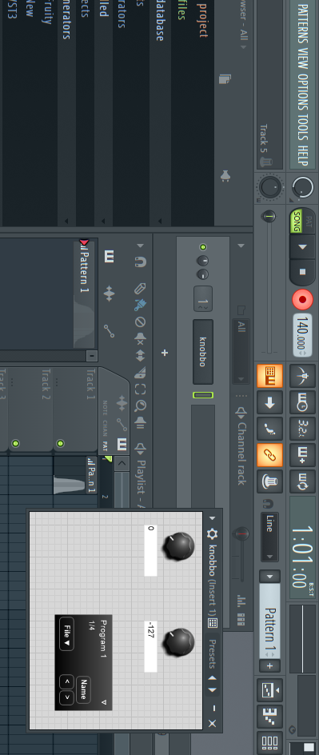319x755 pixels.
Task: Click the stop button in transport
Action: (x=302, y=272)
